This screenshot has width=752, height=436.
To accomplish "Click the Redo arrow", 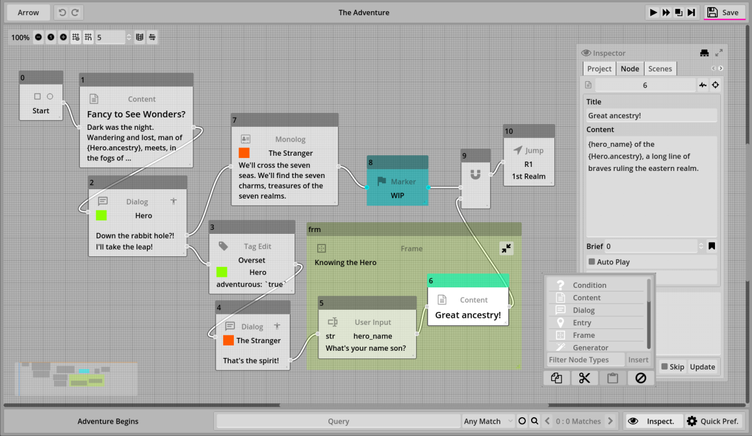I will [75, 12].
